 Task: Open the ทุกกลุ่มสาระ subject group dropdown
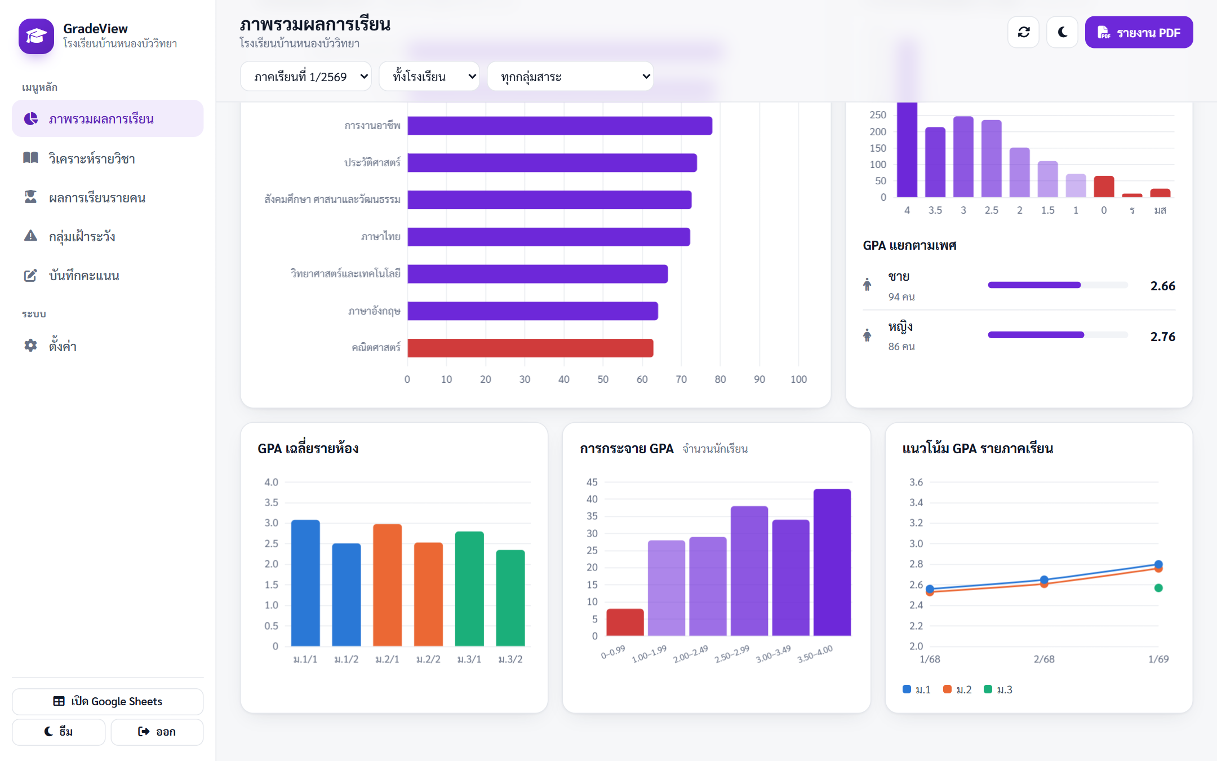[x=570, y=76]
